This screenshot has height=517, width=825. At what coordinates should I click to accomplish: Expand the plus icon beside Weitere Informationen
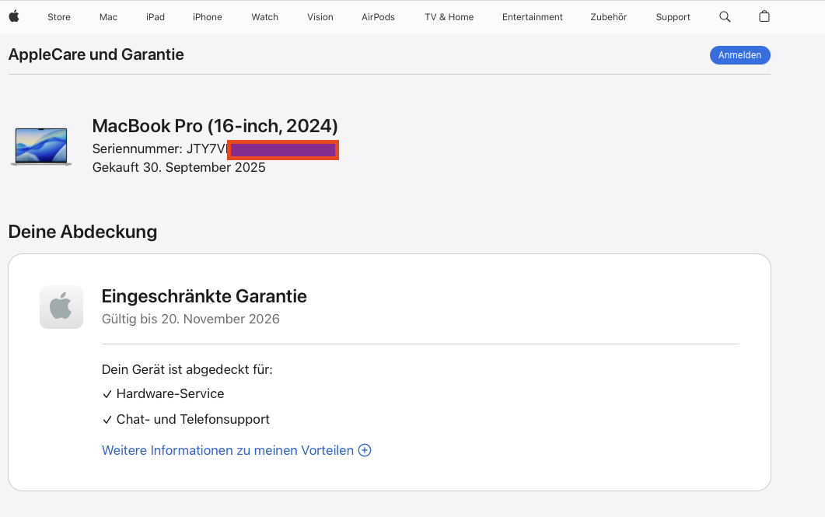click(x=365, y=450)
